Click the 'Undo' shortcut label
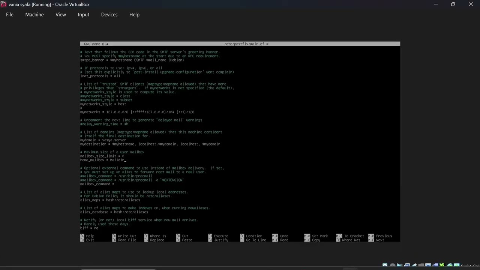 [x=284, y=236]
